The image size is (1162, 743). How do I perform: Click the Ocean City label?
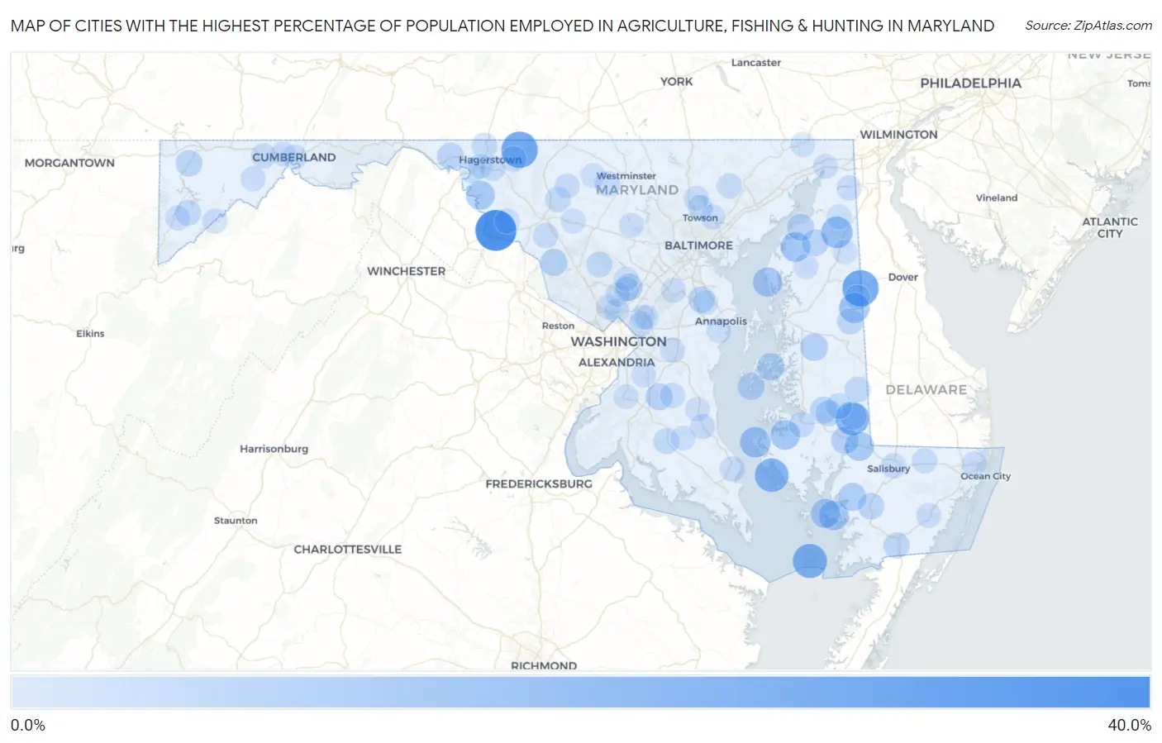click(985, 476)
